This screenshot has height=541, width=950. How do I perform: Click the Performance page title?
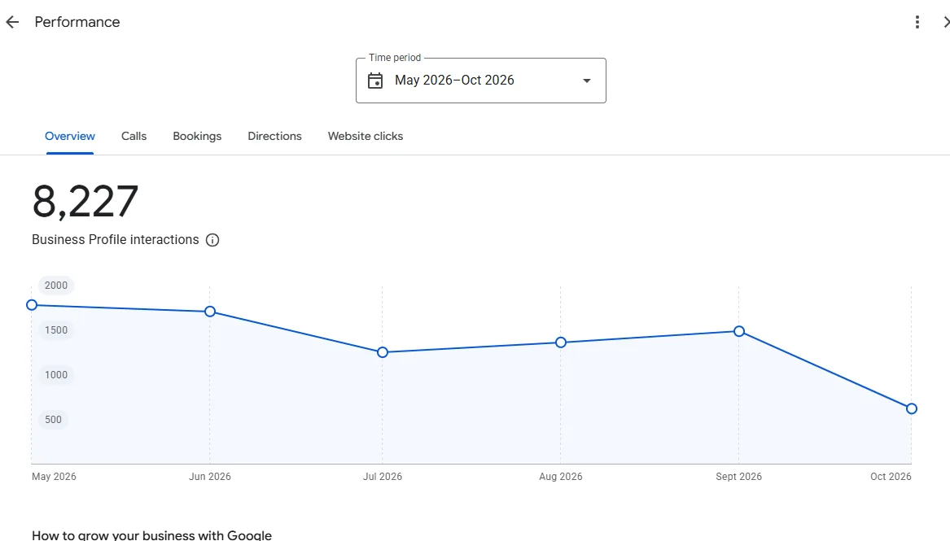tap(77, 23)
